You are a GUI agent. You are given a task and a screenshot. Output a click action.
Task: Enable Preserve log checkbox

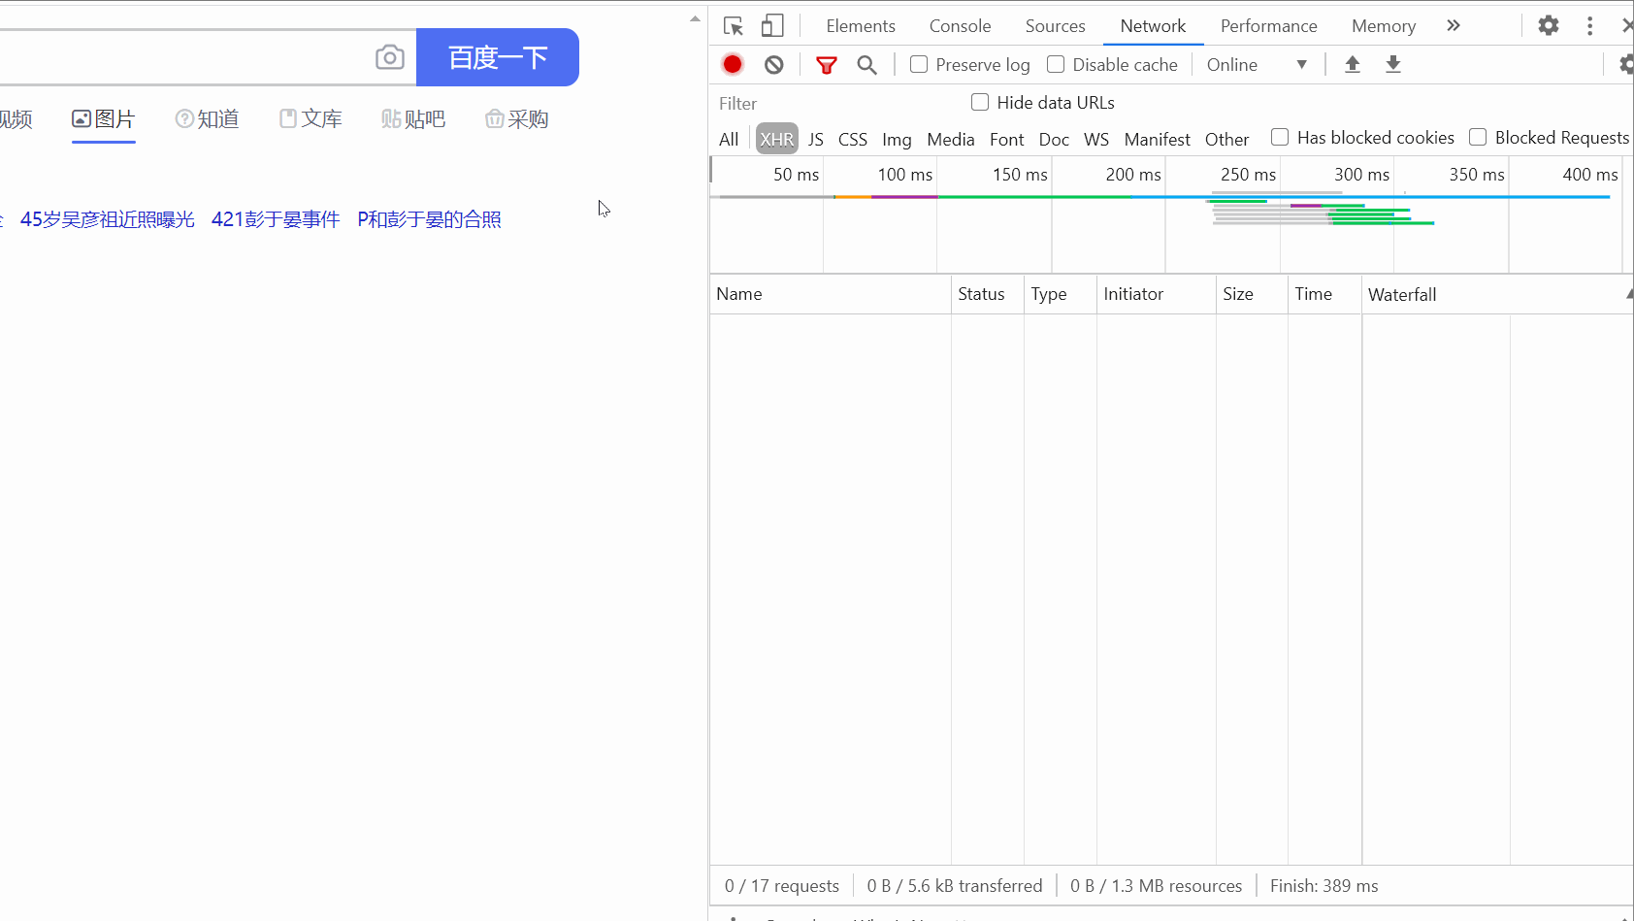(x=919, y=65)
